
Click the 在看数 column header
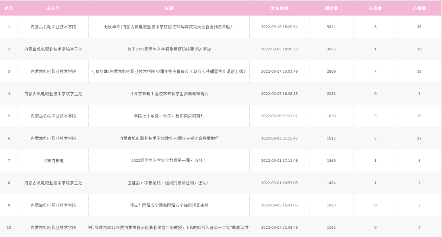(x=375, y=8)
